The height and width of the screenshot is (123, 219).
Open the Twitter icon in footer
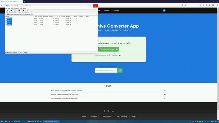click(108, 111)
